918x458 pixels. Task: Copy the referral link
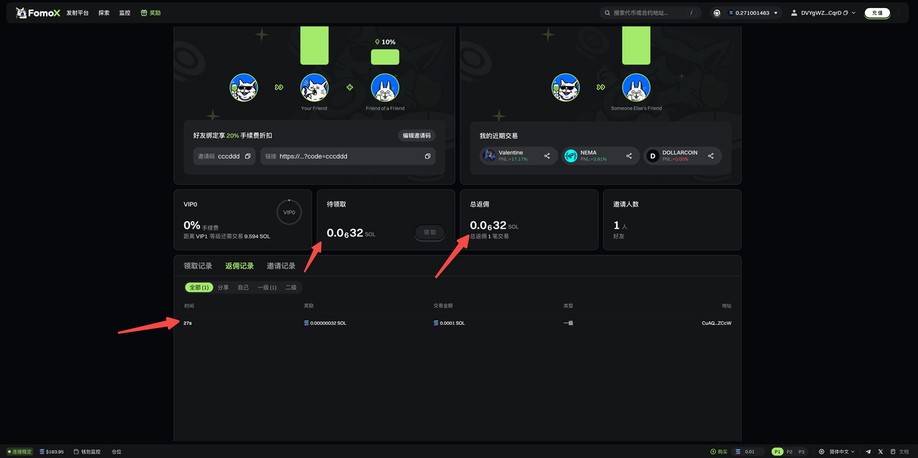(x=427, y=156)
